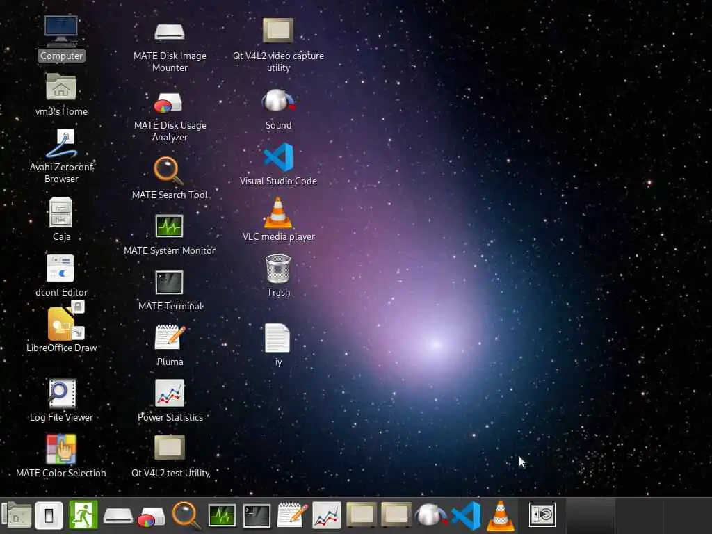Click the power switch shutdown icon in the panel

49,515
